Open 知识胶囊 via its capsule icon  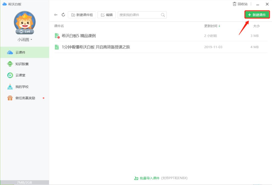10,64
